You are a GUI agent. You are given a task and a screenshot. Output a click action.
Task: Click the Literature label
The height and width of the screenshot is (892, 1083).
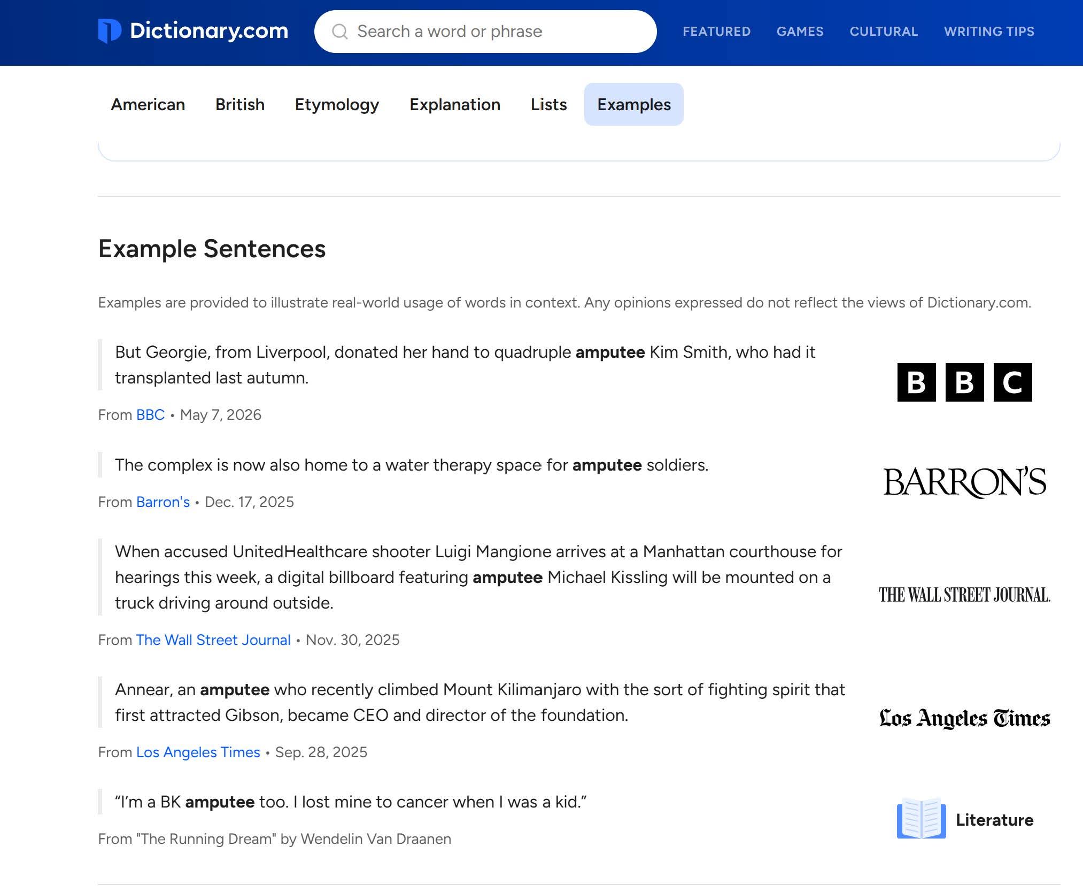pos(994,820)
